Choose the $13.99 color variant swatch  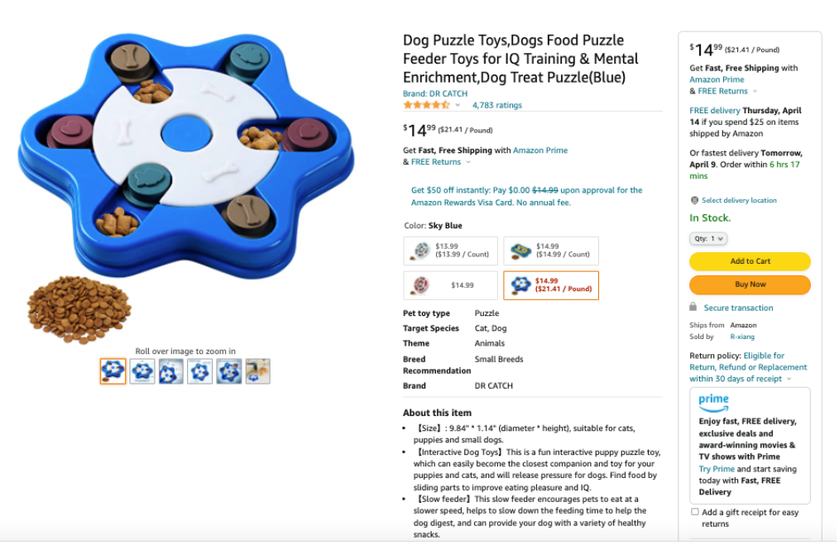coord(451,251)
